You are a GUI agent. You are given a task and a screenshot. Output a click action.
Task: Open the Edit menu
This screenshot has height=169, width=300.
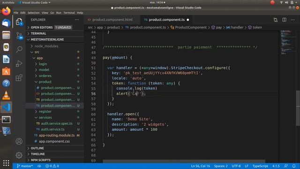(x=23, y=13)
